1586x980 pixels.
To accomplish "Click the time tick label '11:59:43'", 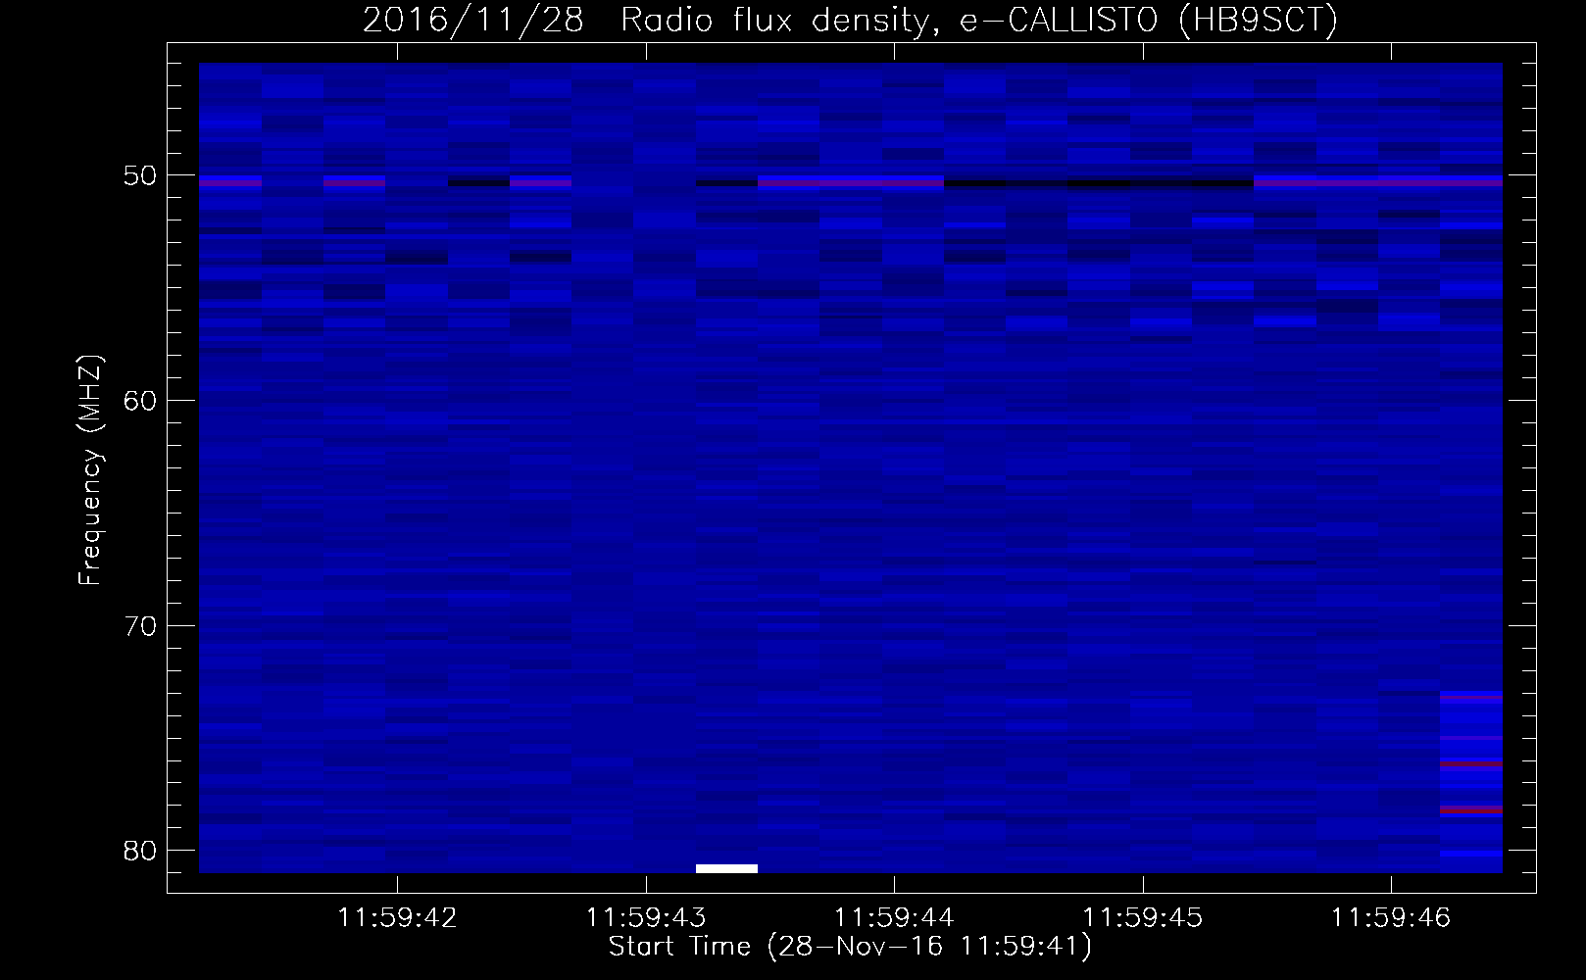I will coord(646,918).
